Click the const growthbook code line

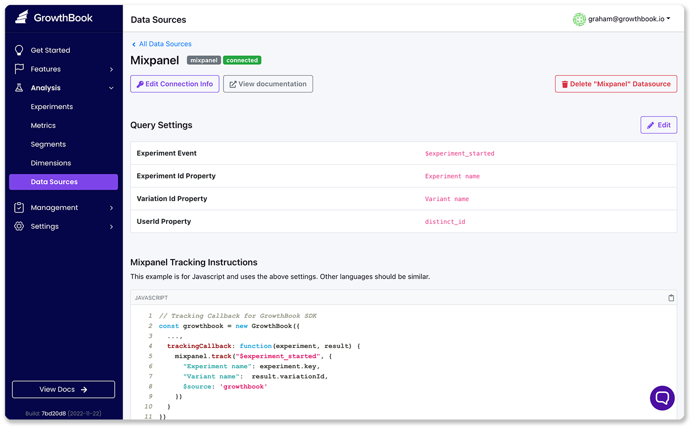(x=229, y=326)
